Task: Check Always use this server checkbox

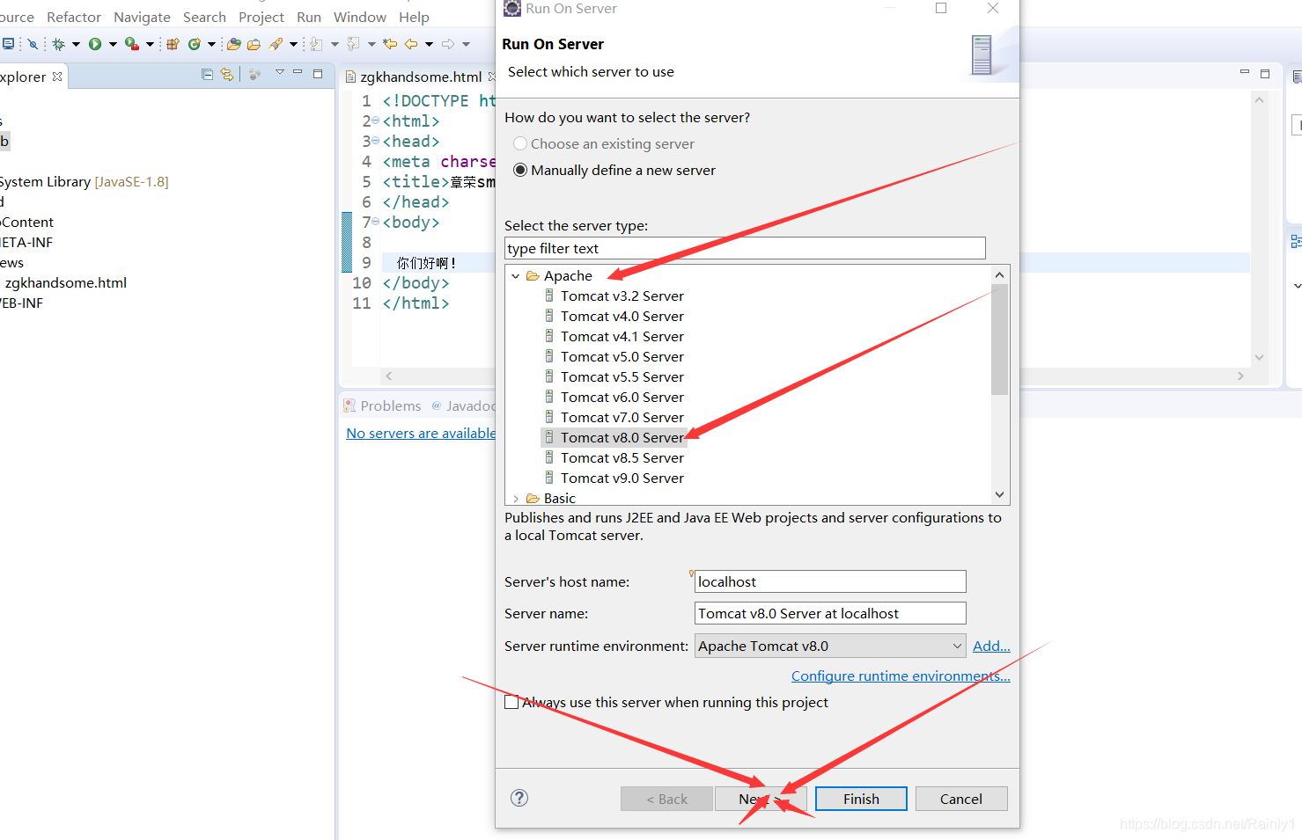Action: click(511, 702)
